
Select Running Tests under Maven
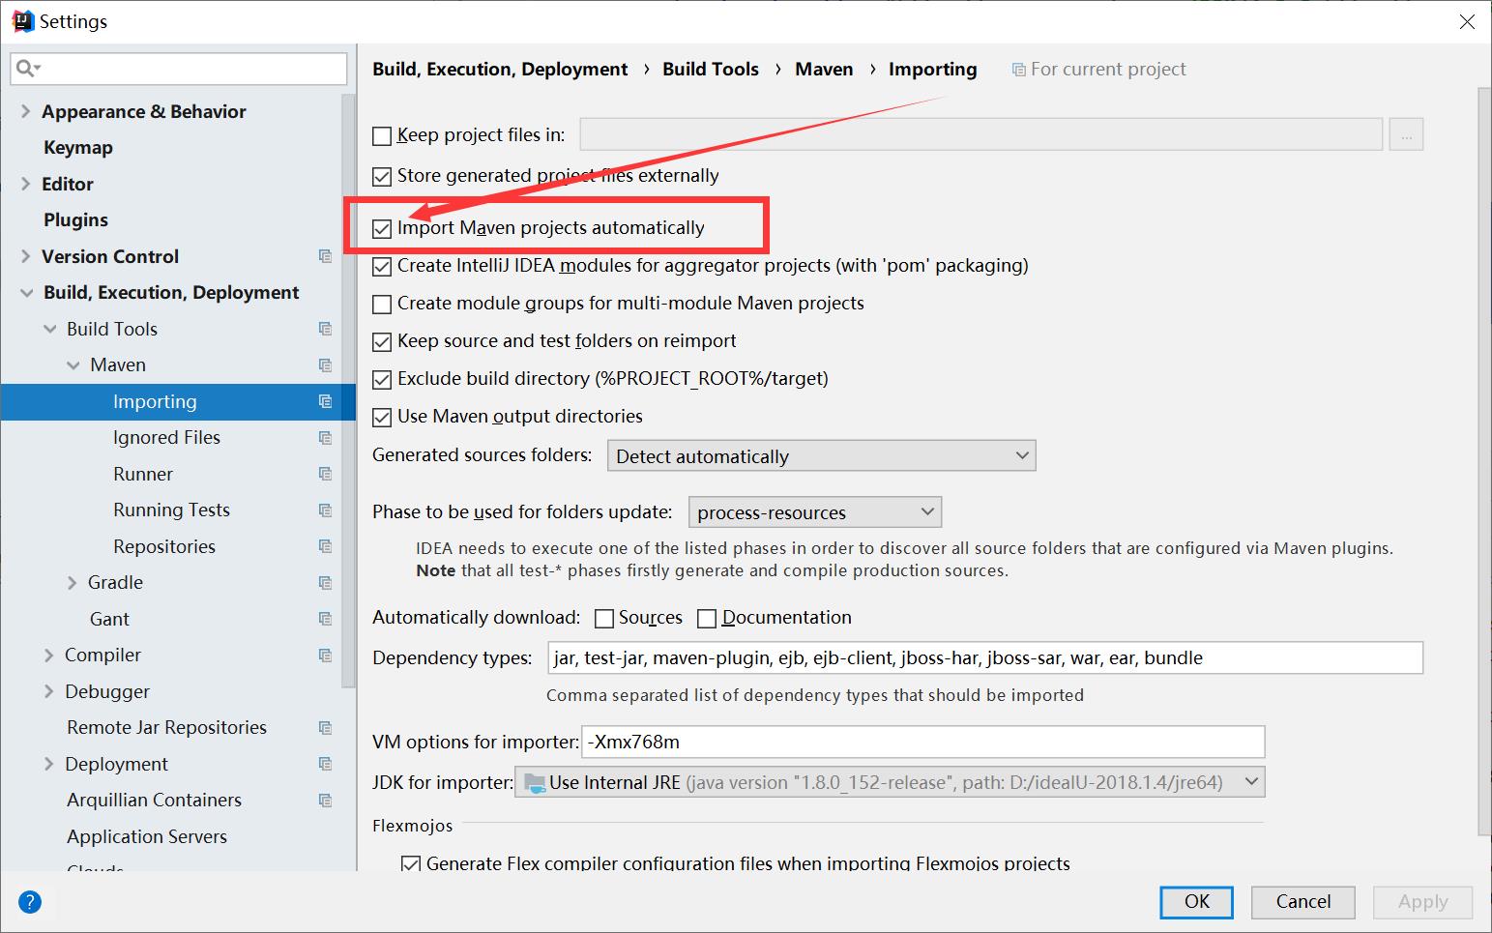click(x=171, y=510)
